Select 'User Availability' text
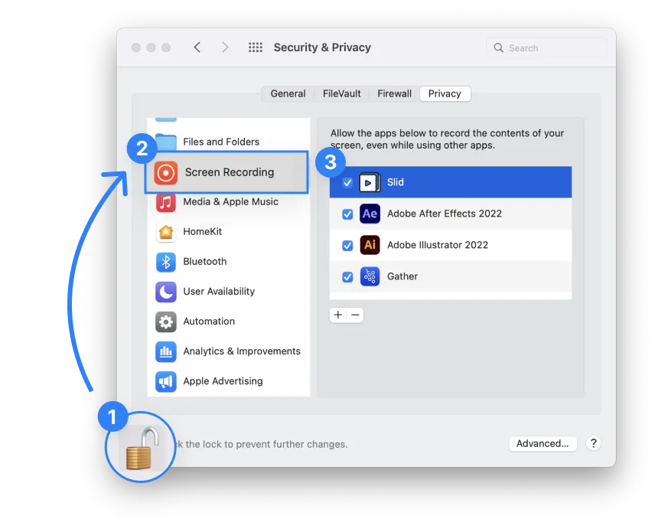 click(x=219, y=292)
